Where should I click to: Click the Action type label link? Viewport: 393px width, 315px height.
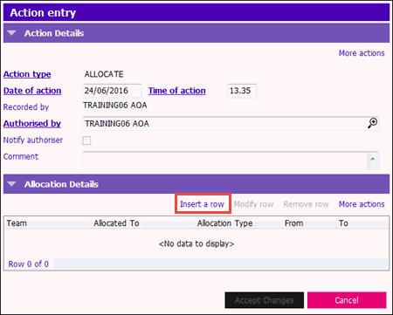(x=27, y=74)
